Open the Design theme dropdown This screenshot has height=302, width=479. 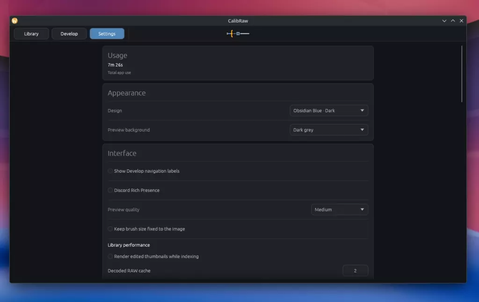(x=329, y=110)
